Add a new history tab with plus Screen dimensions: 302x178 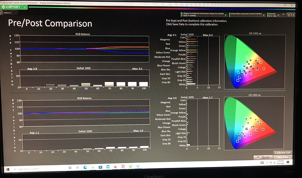[x=14, y=13]
